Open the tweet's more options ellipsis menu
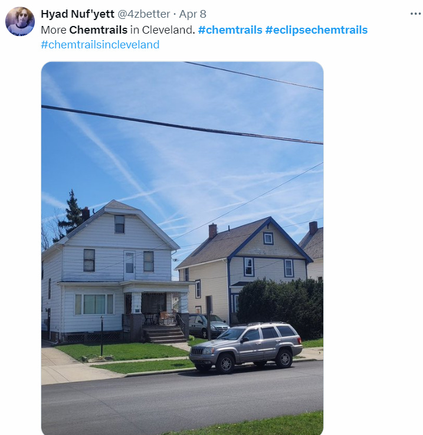 (x=415, y=14)
